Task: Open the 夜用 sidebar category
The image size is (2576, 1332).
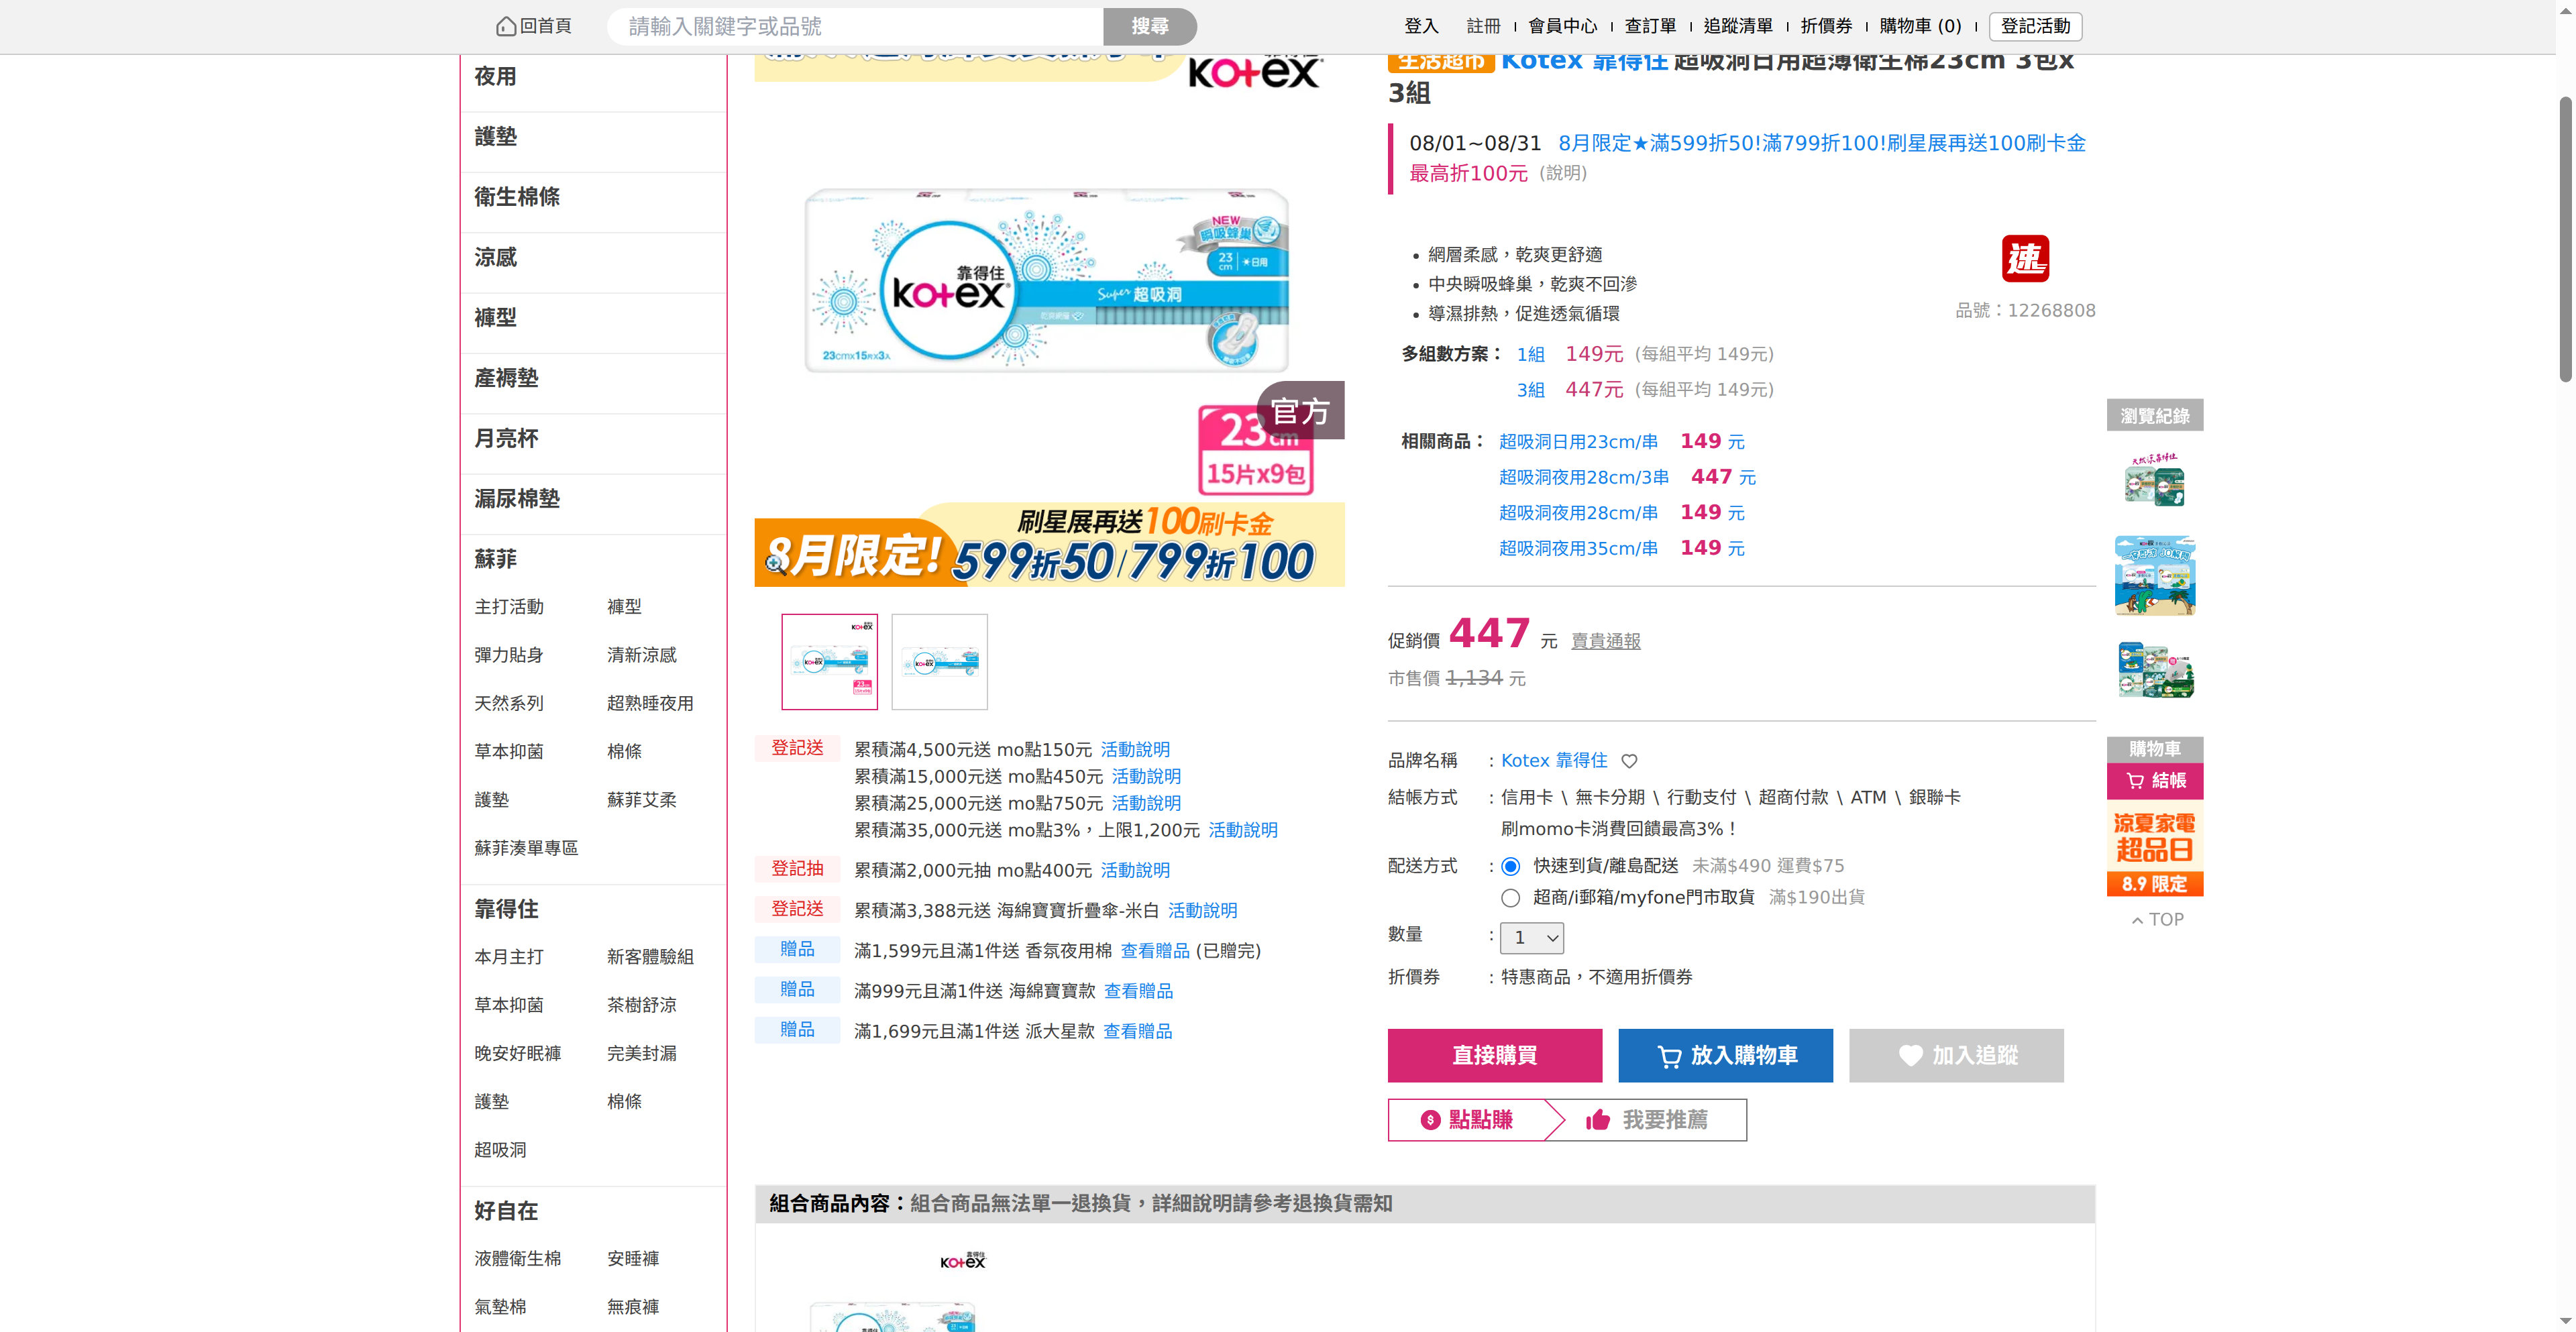Action: click(x=495, y=77)
